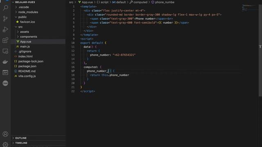Click the favicon.ico star file icon

click(x=17, y=22)
